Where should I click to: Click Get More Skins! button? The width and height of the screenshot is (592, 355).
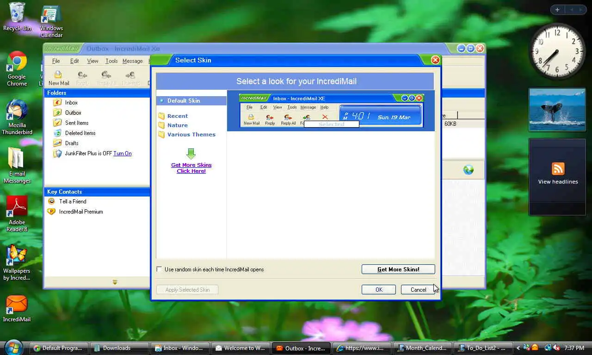[398, 269]
